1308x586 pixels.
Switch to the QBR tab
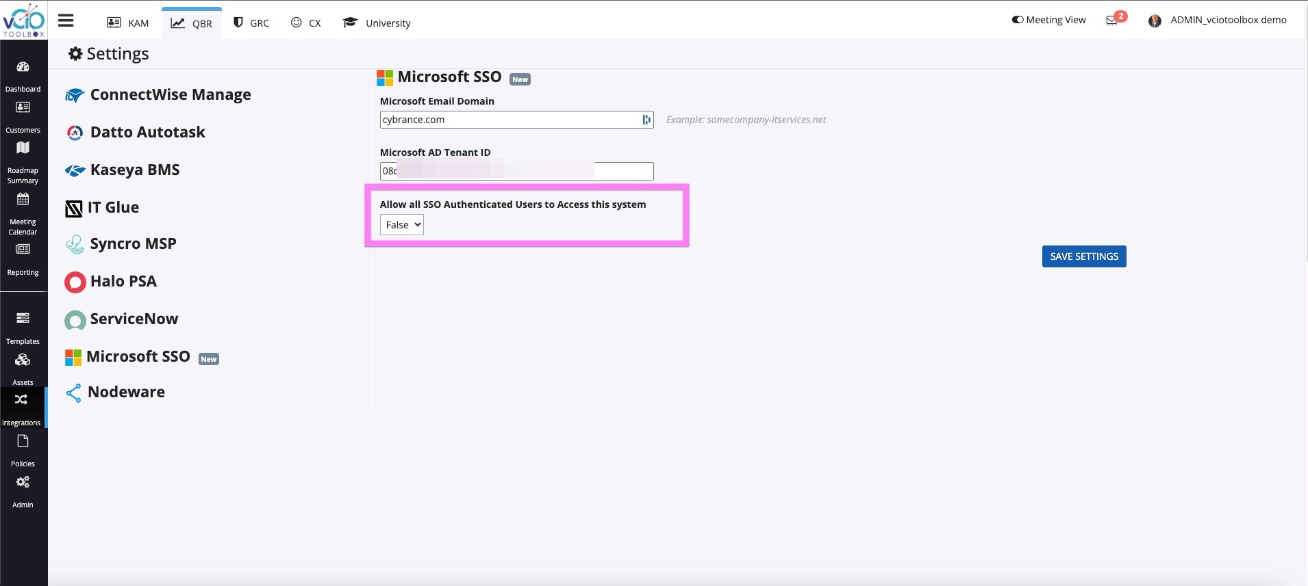(x=192, y=23)
